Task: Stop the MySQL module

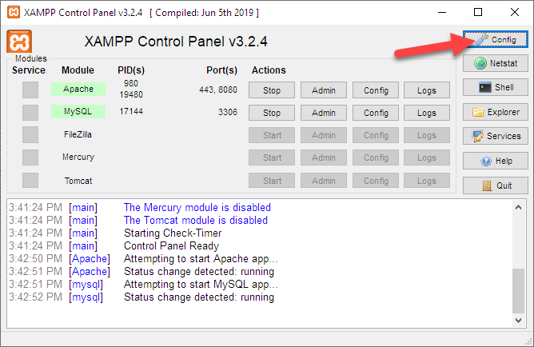Action: click(x=272, y=113)
